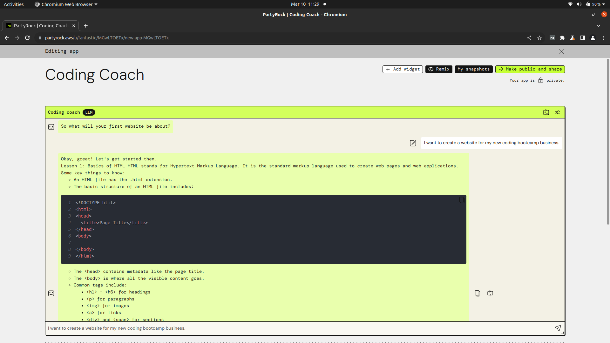Click the user message about coding bootcamp business
This screenshot has width=610, height=343.
(x=491, y=143)
